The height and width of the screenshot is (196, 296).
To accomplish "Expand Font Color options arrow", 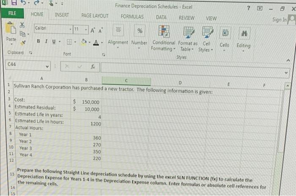I will click(102, 43).
